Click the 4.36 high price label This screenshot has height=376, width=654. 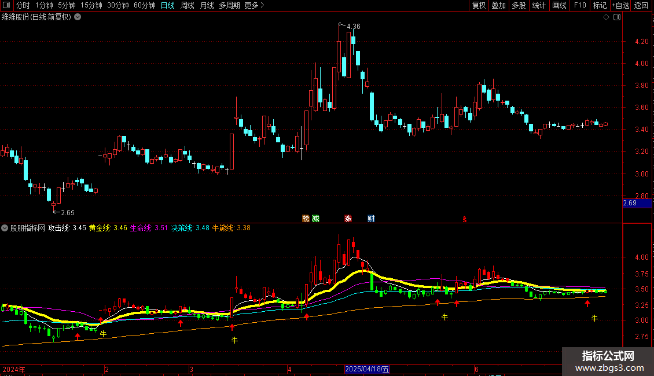(x=354, y=26)
